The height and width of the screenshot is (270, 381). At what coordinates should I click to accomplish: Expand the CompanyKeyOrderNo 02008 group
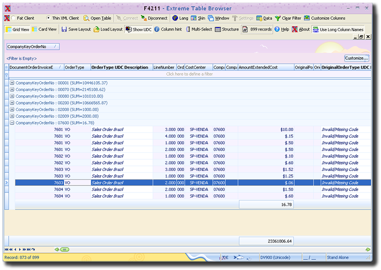12,110
